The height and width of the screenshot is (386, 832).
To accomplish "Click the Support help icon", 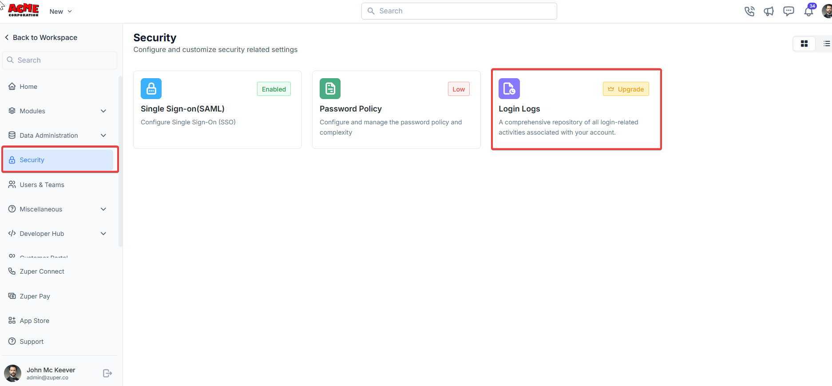I will pos(12,342).
